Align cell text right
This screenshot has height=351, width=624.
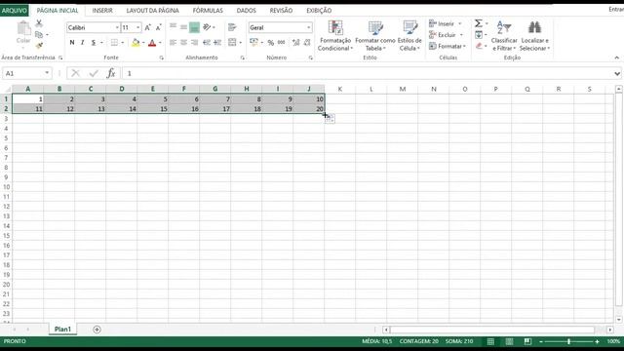194,42
